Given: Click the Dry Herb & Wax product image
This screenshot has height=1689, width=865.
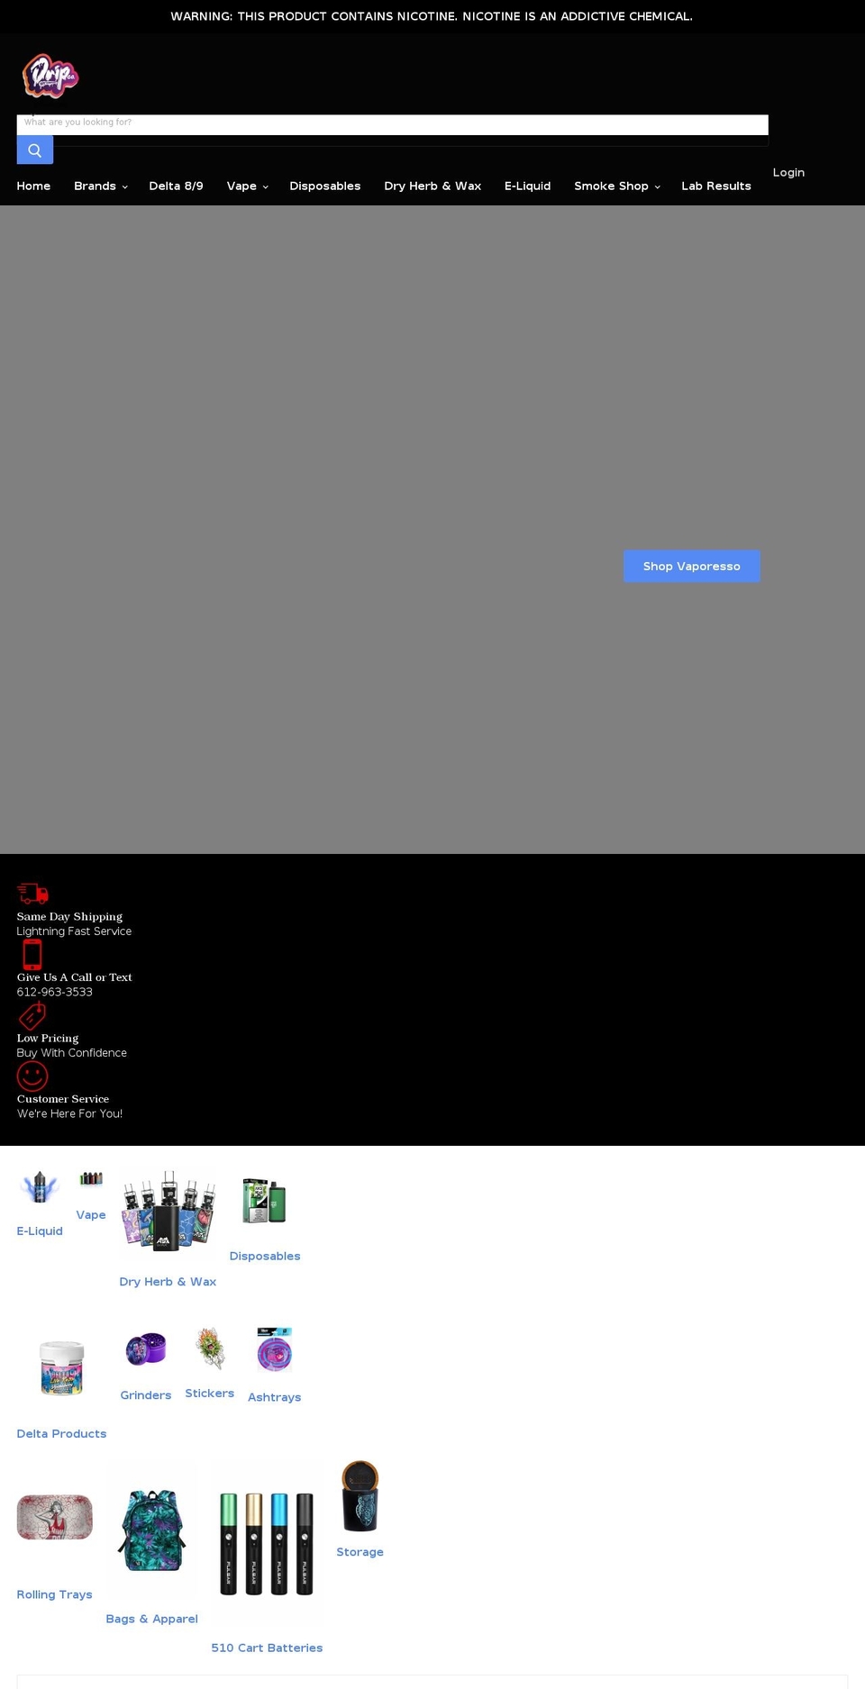Looking at the screenshot, I should [168, 1212].
